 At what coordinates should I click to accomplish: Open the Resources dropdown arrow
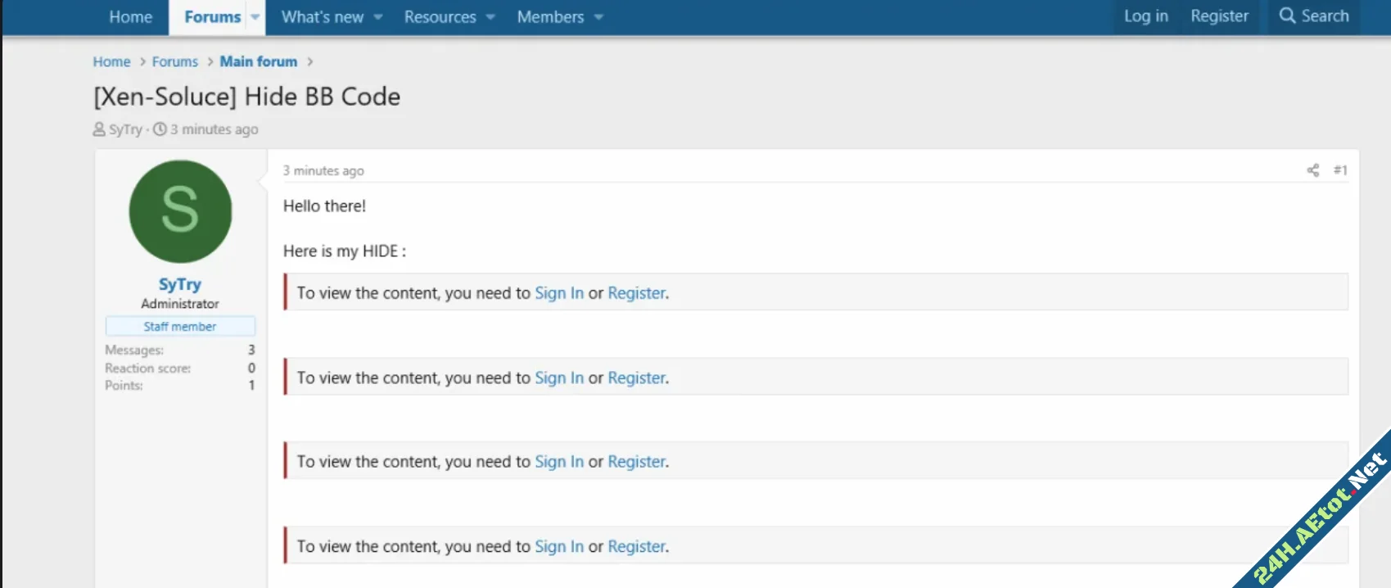point(490,17)
